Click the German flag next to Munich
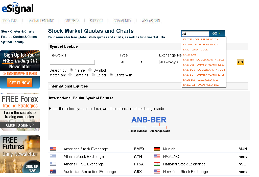The width and height of the screenshot is (259, 177). 157,149
